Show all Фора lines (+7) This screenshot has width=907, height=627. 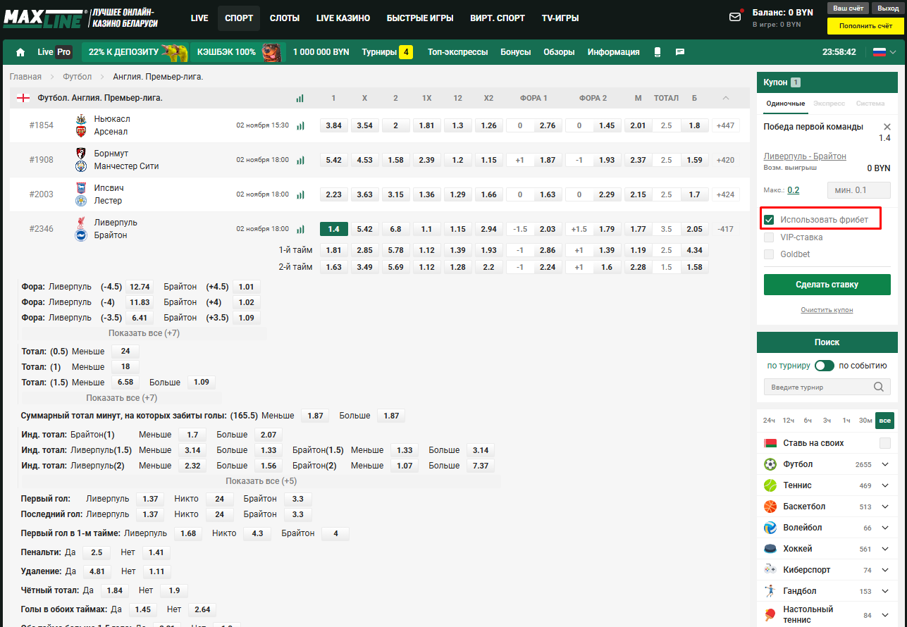click(144, 333)
